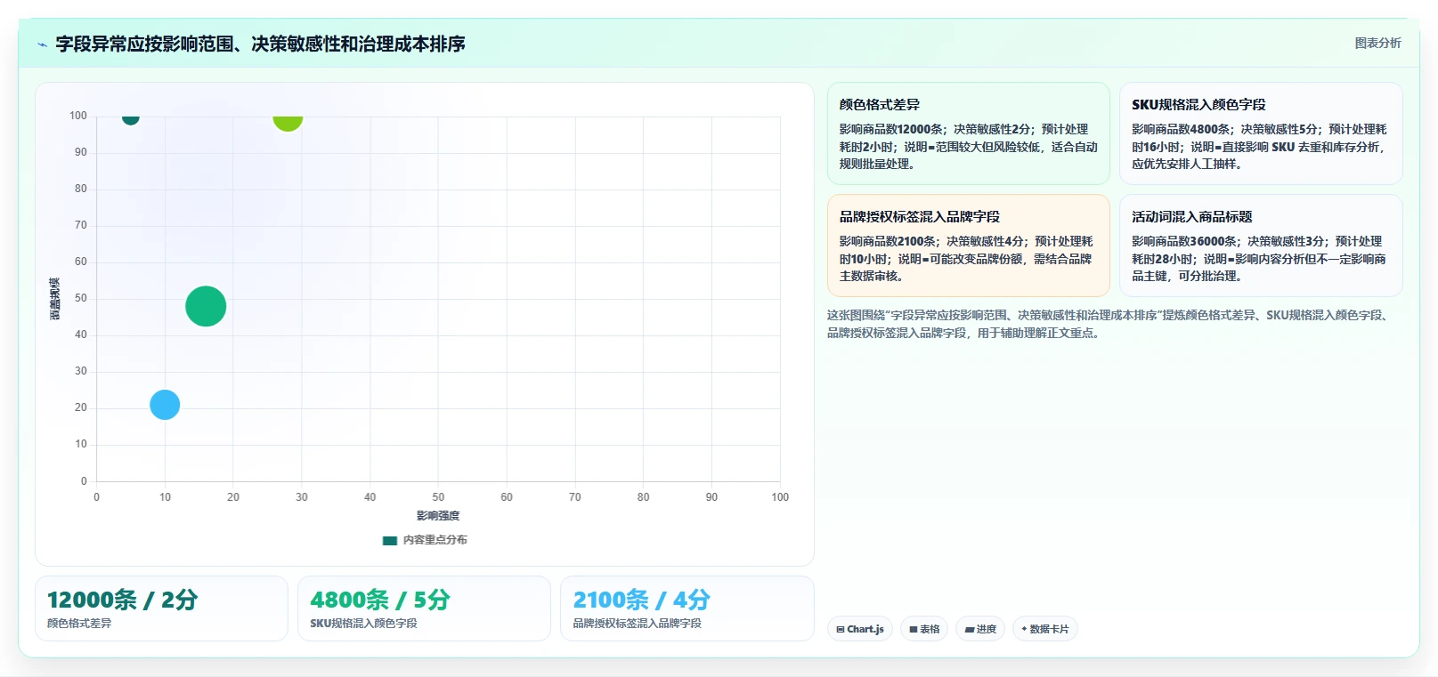Click the Chart.js tag chip
The width and height of the screenshot is (1438, 677).
(x=860, y=629)
